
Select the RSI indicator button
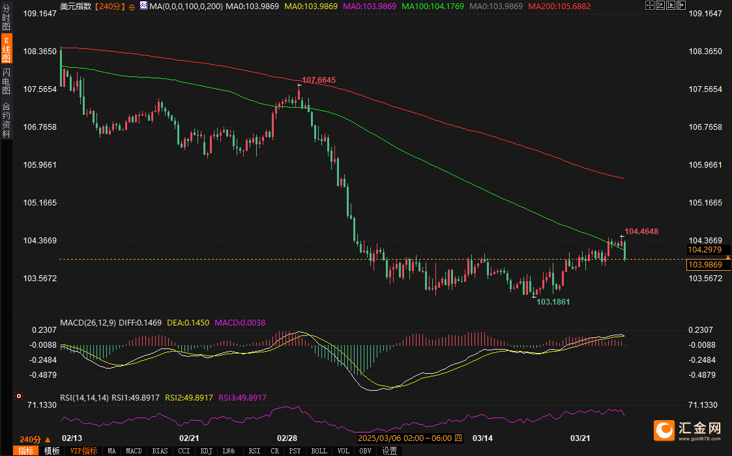(254, 451)
